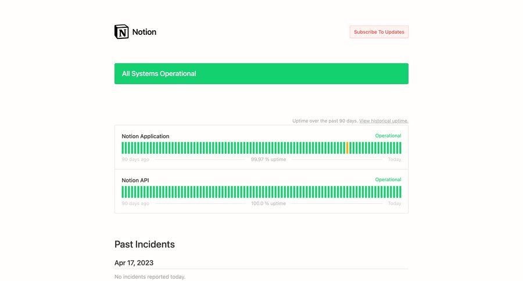Open View historical uptime link
523x281 pixels.
tap(384, 121)
